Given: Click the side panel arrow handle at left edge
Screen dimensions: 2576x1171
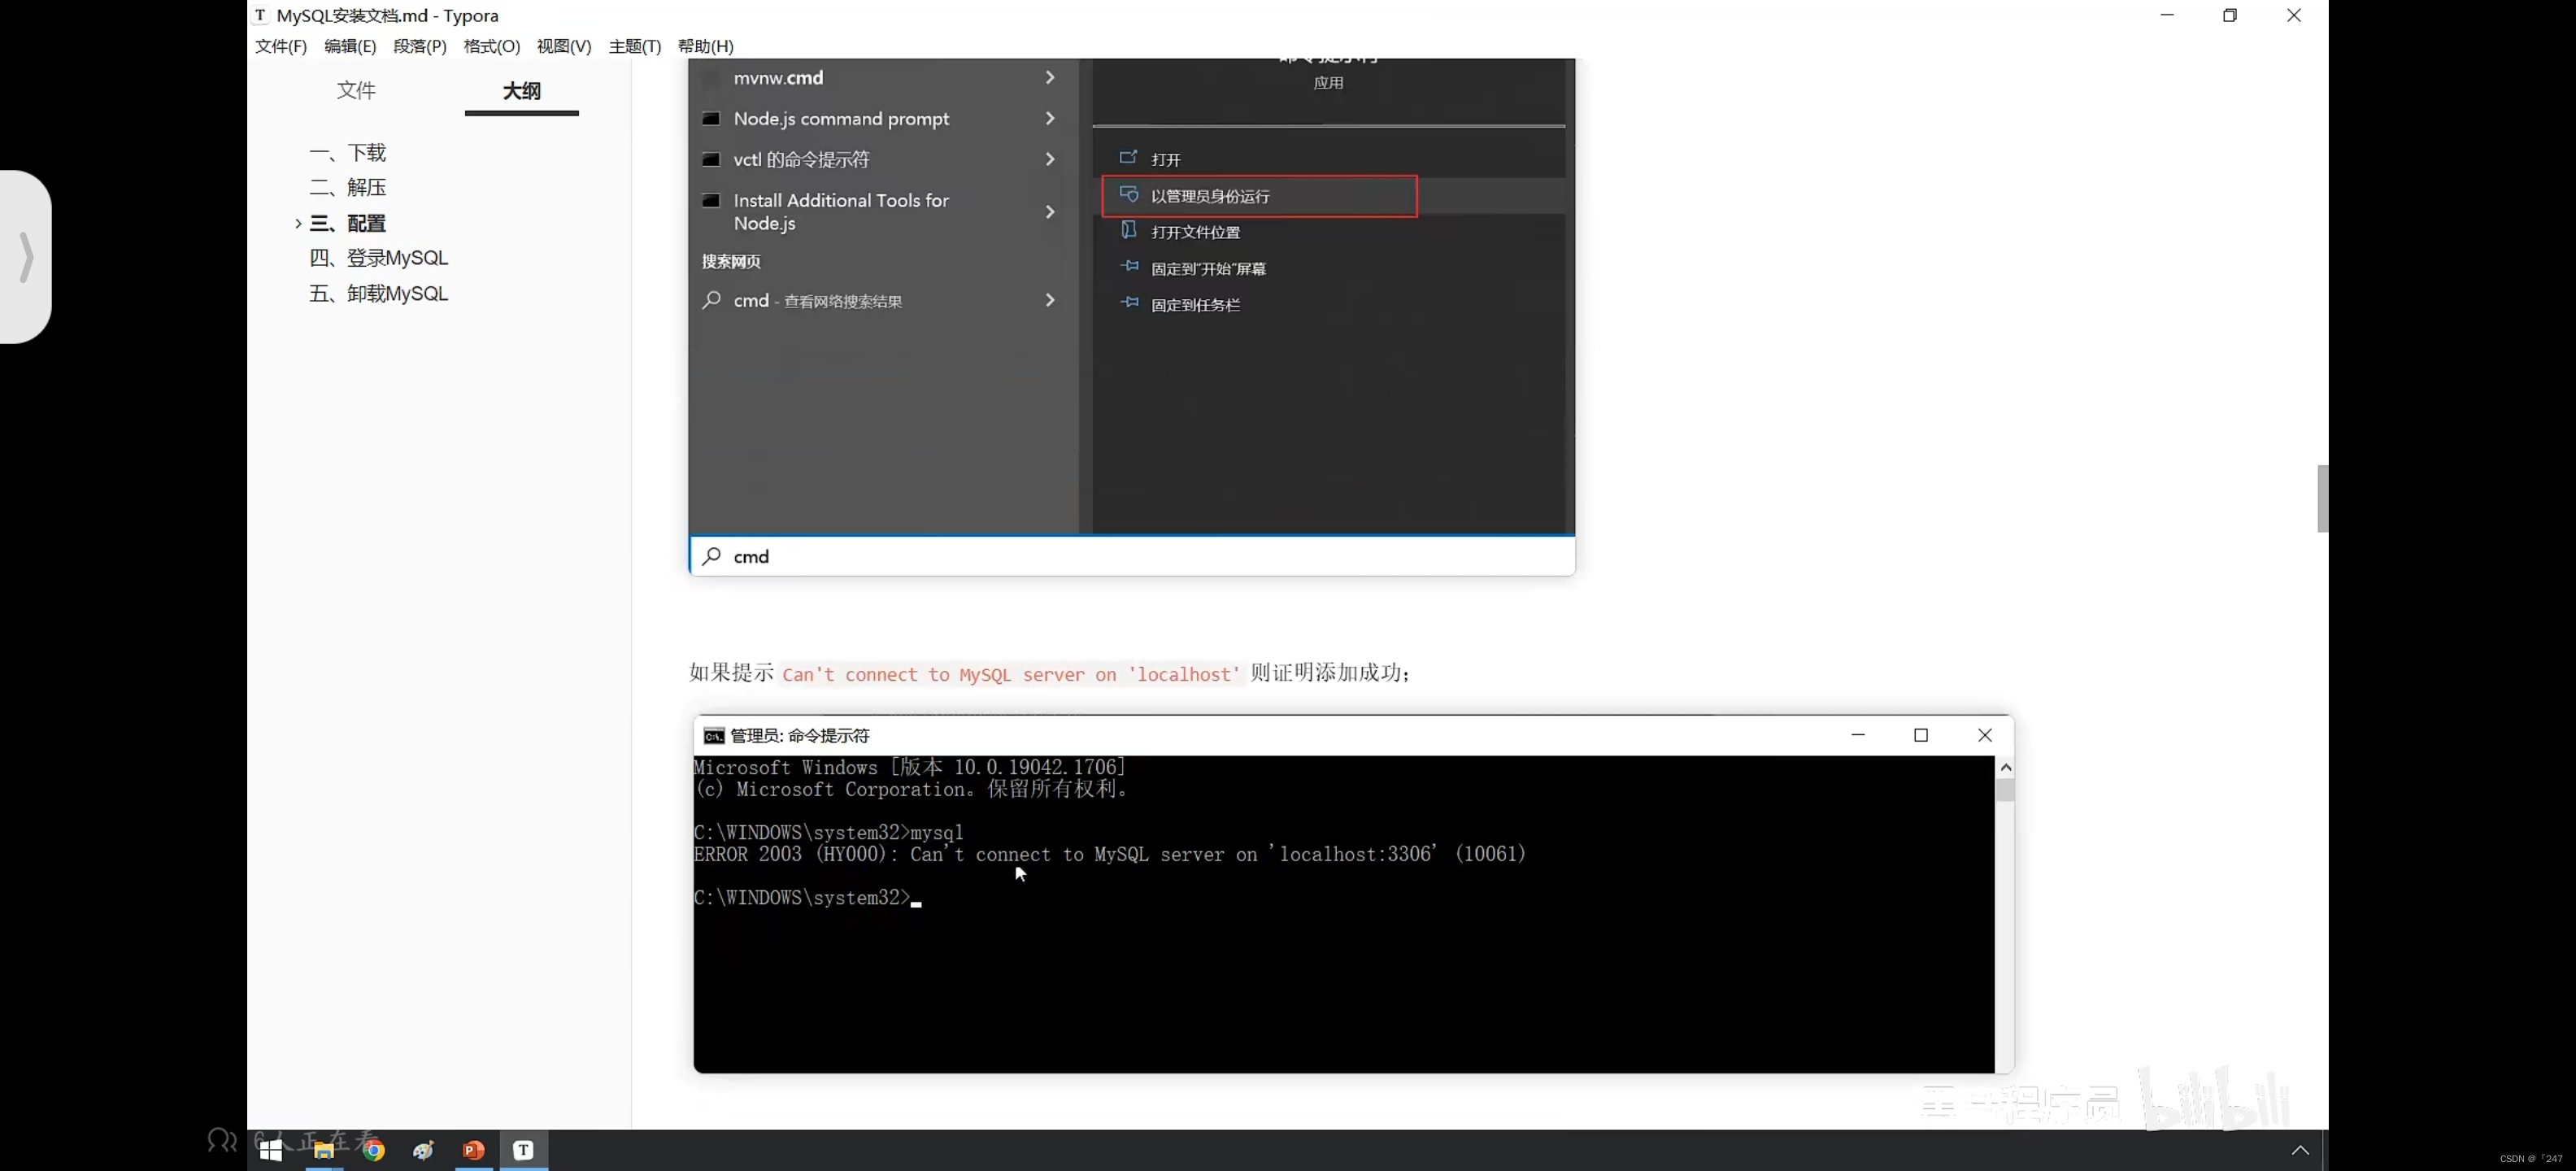Looking at the screenshot, I should tap(27, 257).
